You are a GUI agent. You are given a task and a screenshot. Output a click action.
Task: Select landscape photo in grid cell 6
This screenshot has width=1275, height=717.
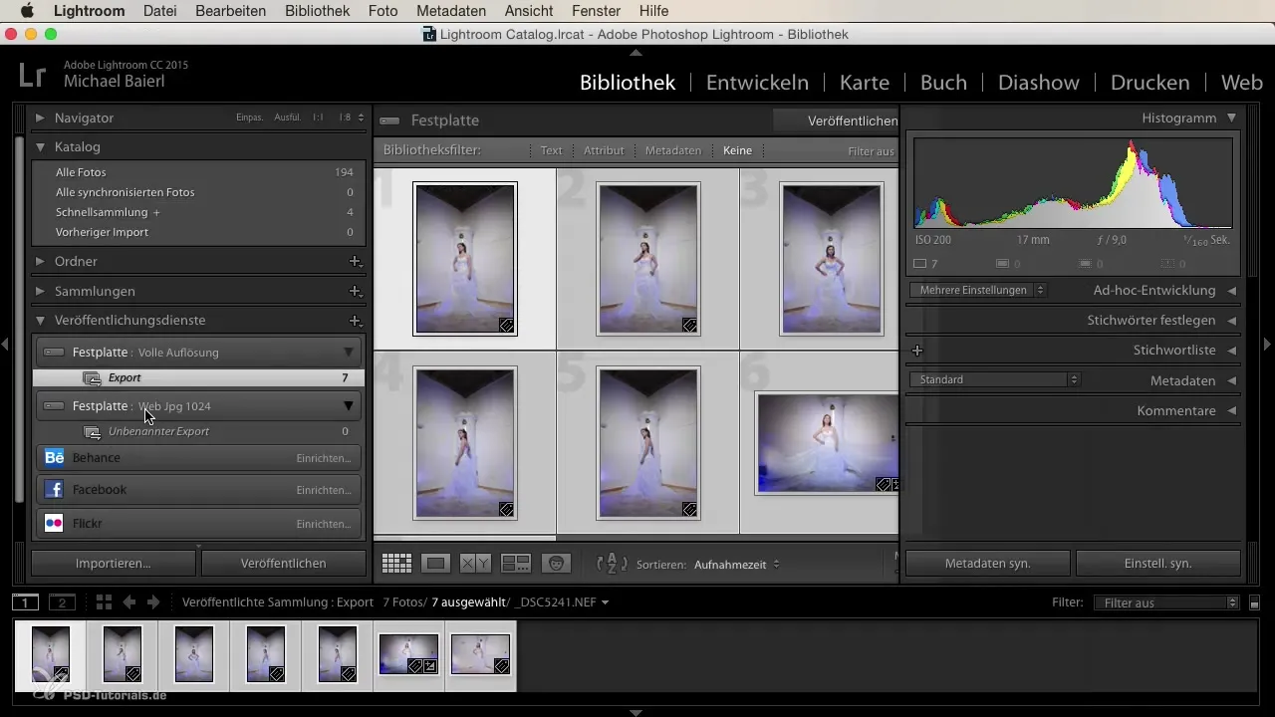(x=827, y=443)
